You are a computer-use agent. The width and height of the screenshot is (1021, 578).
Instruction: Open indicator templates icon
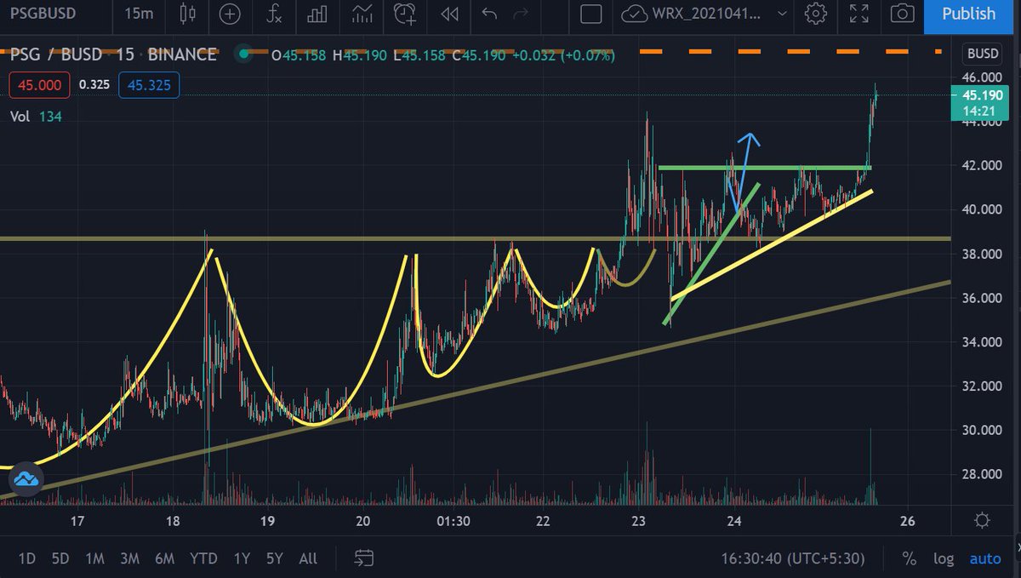click(x=362, y=14)
